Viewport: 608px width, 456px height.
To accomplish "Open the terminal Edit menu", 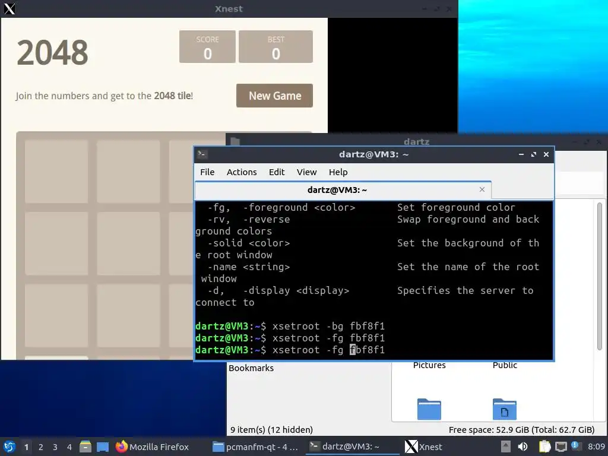I will (277, 172).
